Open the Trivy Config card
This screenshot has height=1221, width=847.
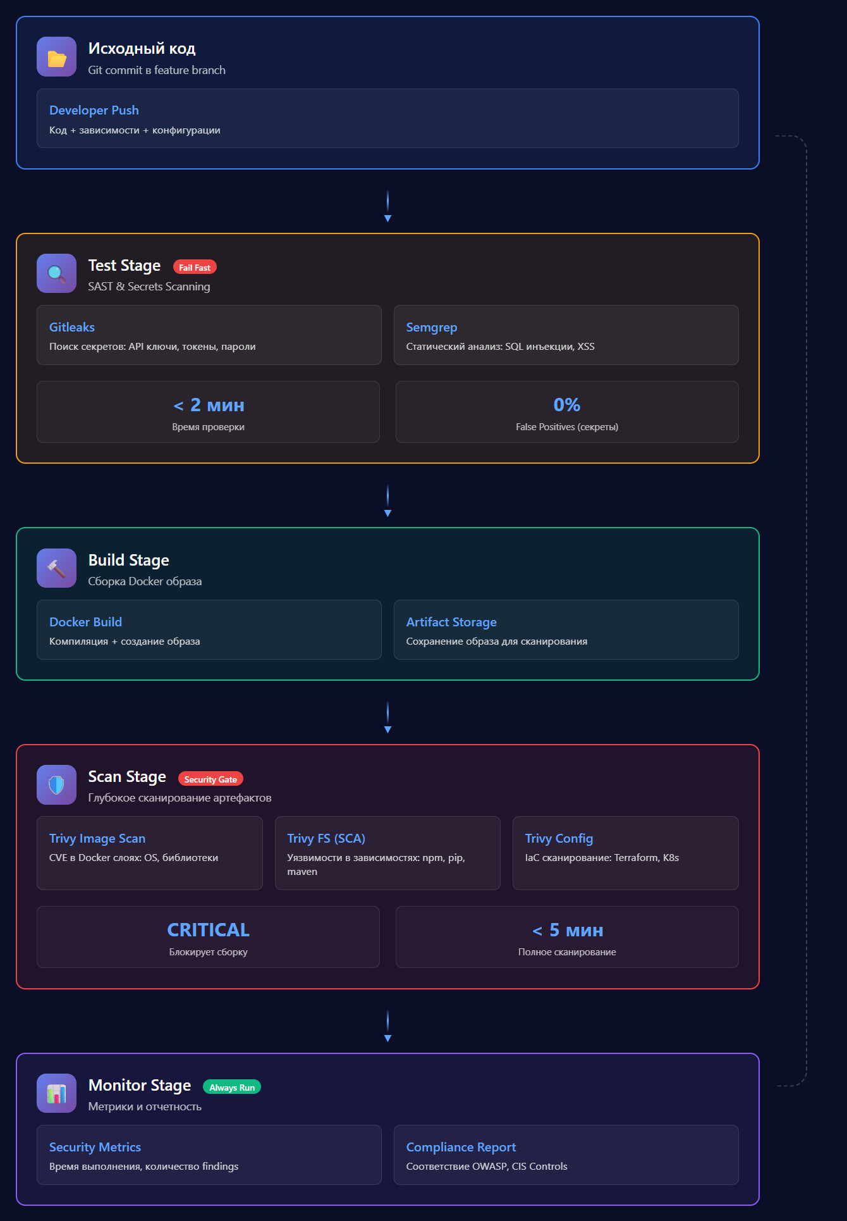626,853
